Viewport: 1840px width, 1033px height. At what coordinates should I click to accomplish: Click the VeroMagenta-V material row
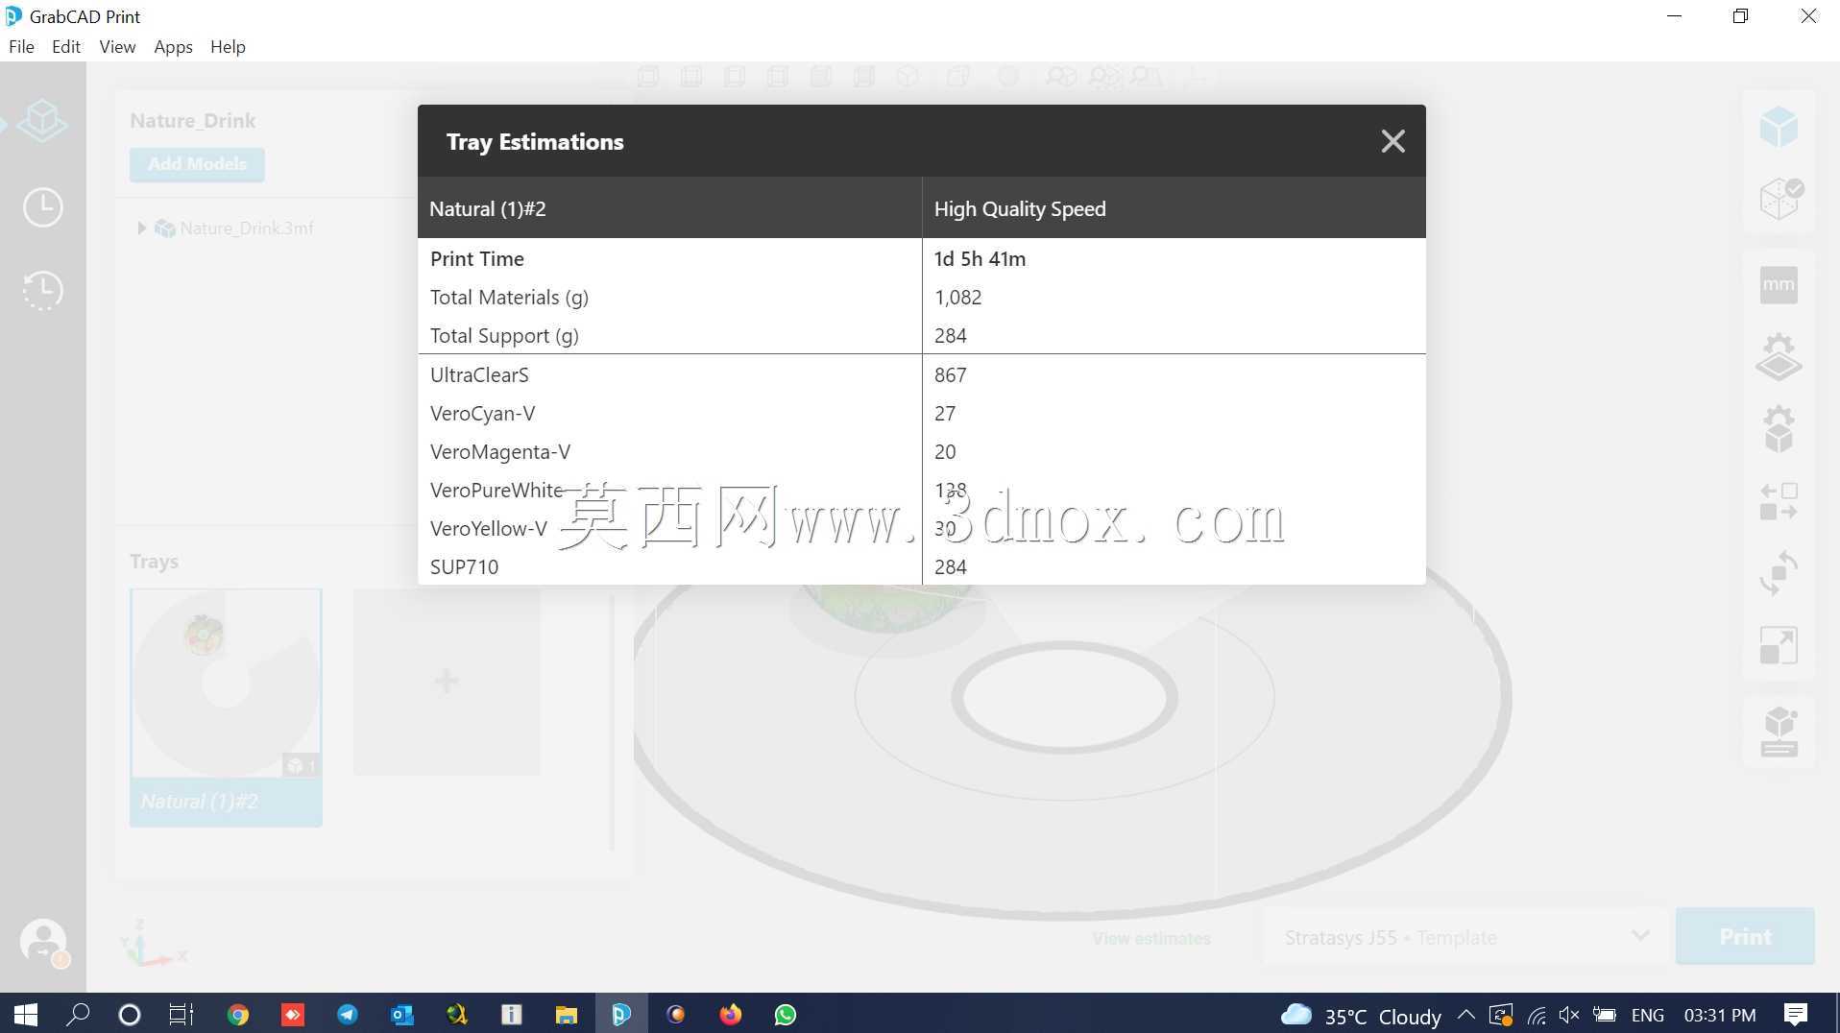[921, 451]
